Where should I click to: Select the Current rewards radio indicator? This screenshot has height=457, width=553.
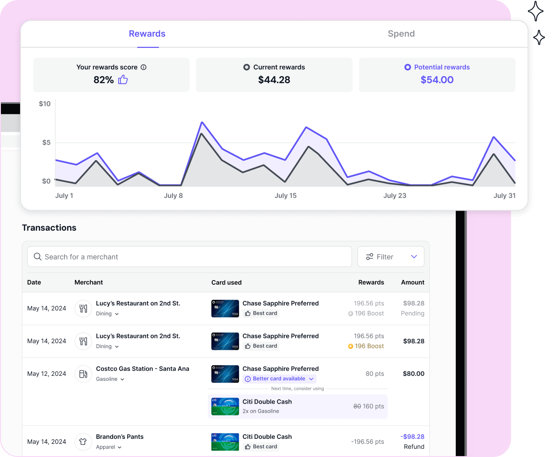click(245, 67)
